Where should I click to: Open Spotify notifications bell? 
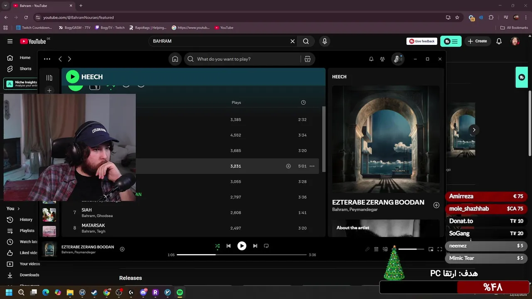tap(371, 59)
